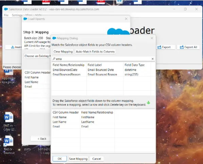This screenshot has height=164, width=203.
Task: Click Auto-Match Fields to Columns
Action: pos(95,51)
